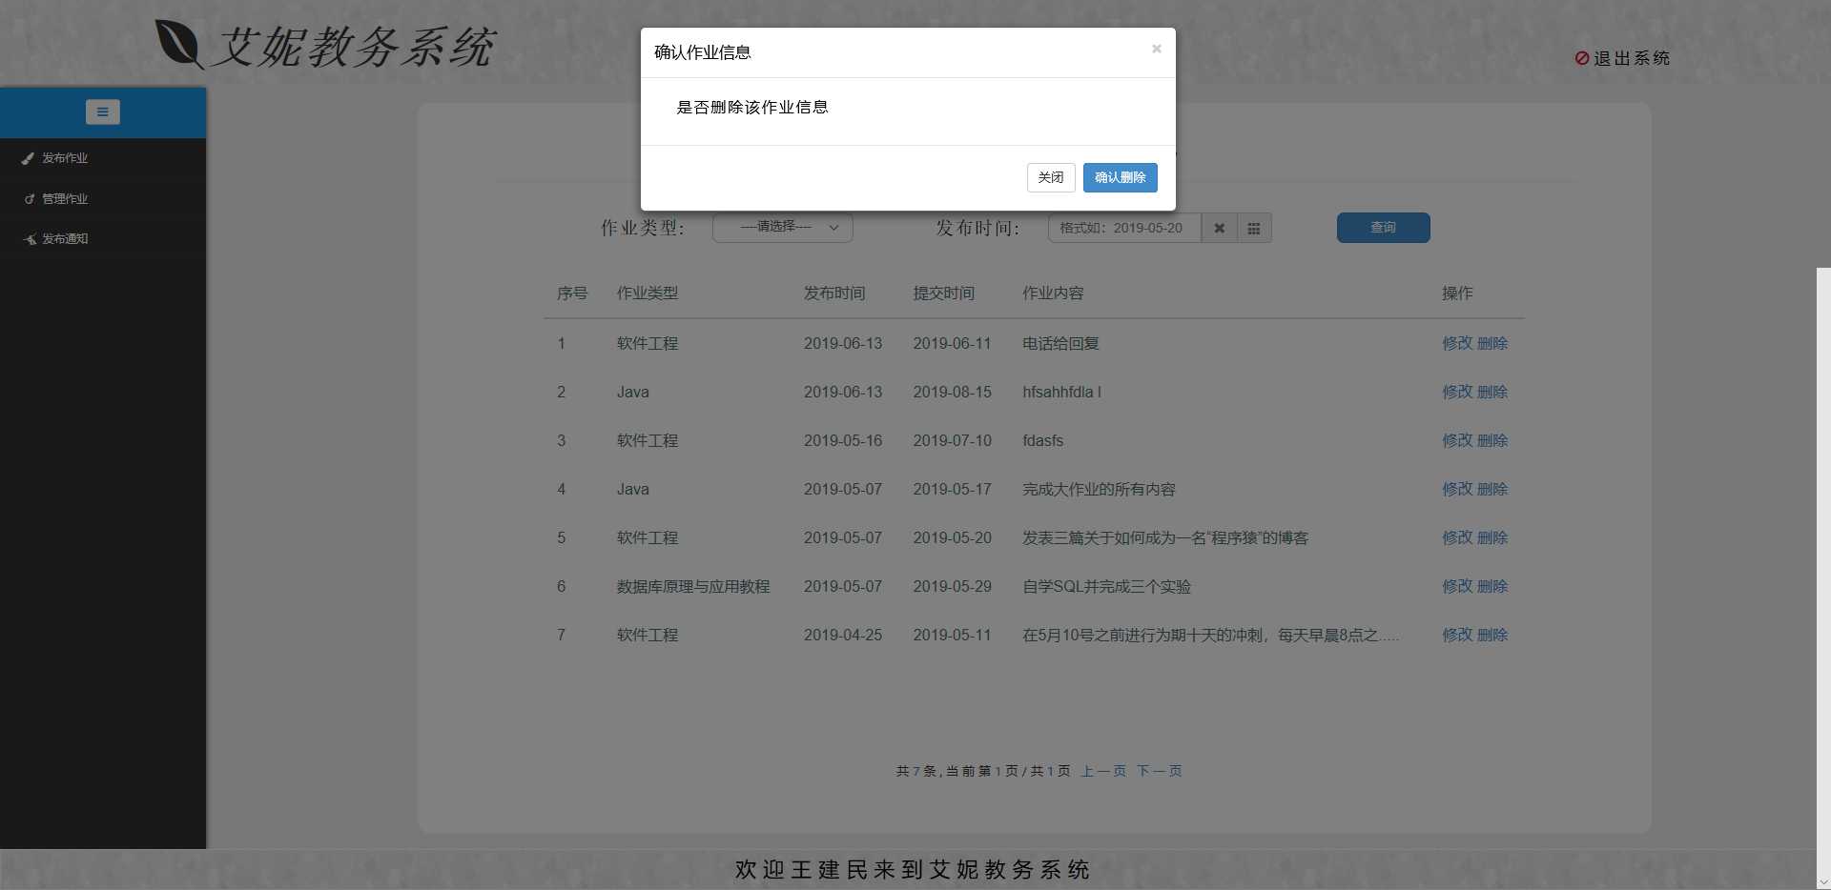Screen dimensions: 1831x890
Task: Open 发布作业 in the sidebar
Action: [65, 158]
